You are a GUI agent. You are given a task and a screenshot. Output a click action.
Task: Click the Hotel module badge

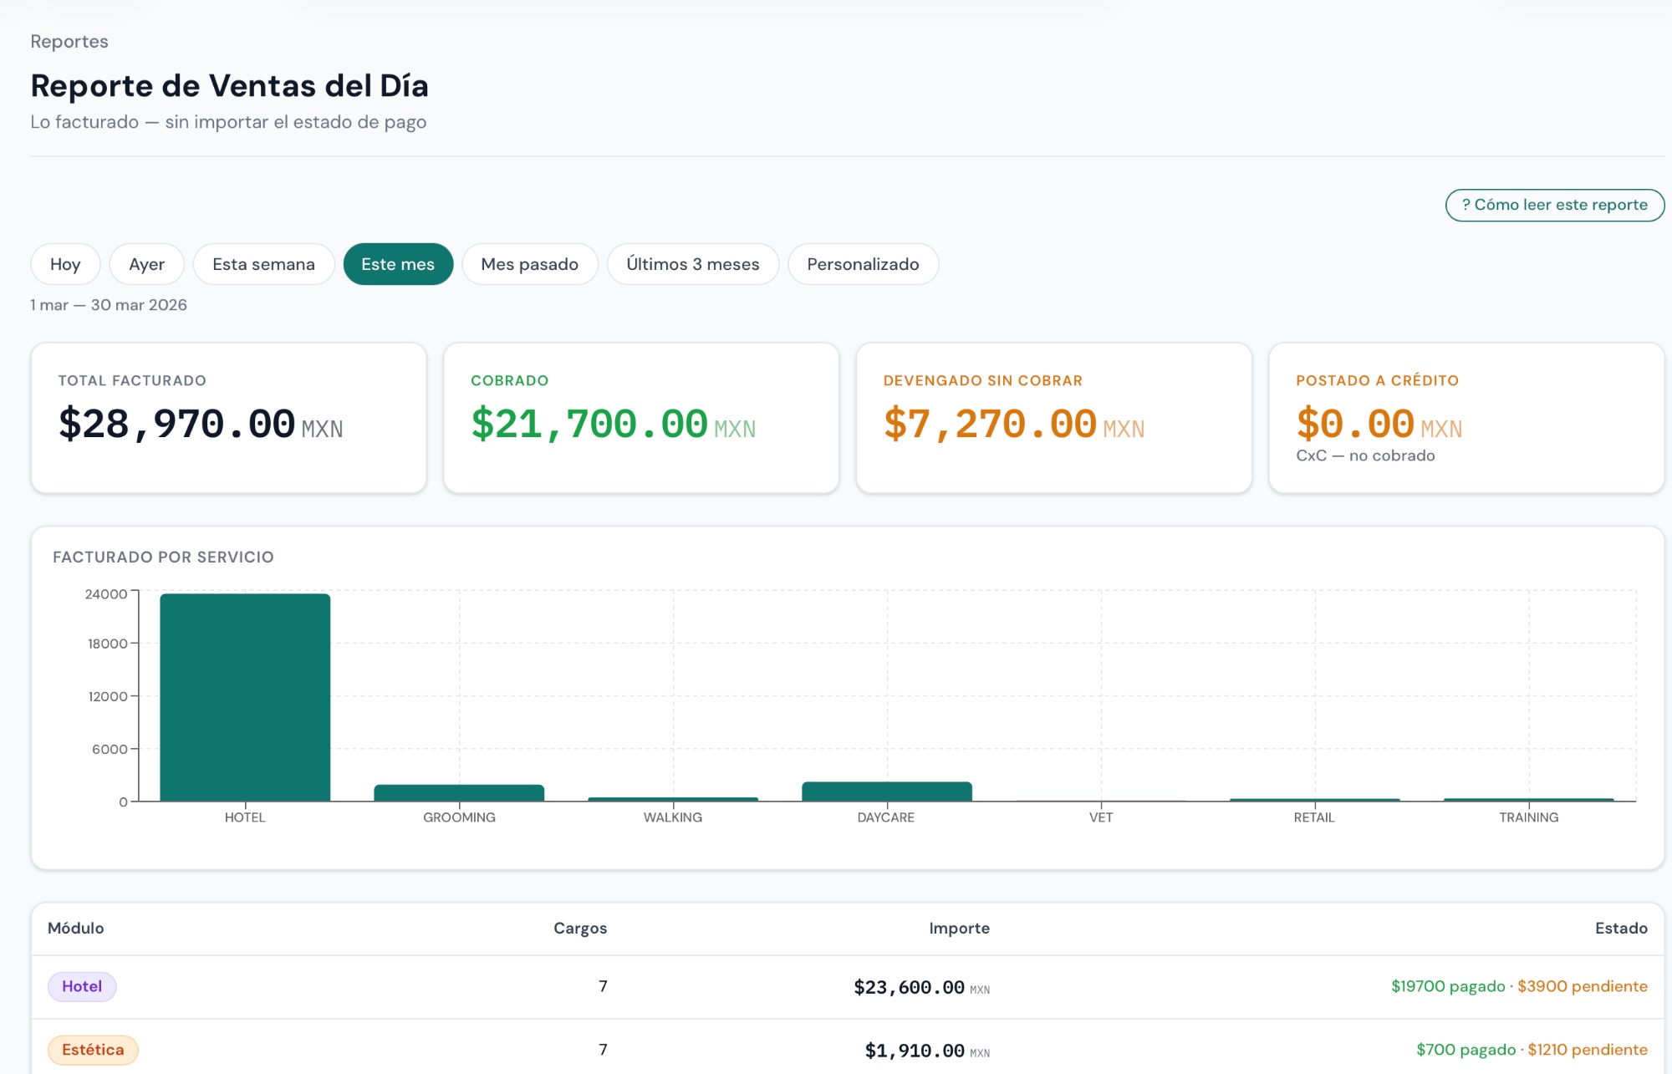click(x=82, y=986)
